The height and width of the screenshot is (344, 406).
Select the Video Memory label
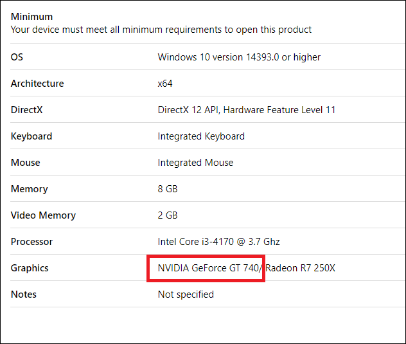pyautogui.click(x=43, y=215)
